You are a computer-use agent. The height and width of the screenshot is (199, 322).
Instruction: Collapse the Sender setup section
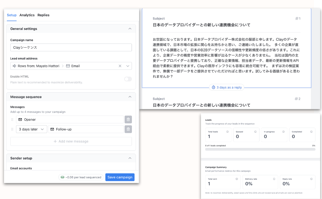point(130,158)
